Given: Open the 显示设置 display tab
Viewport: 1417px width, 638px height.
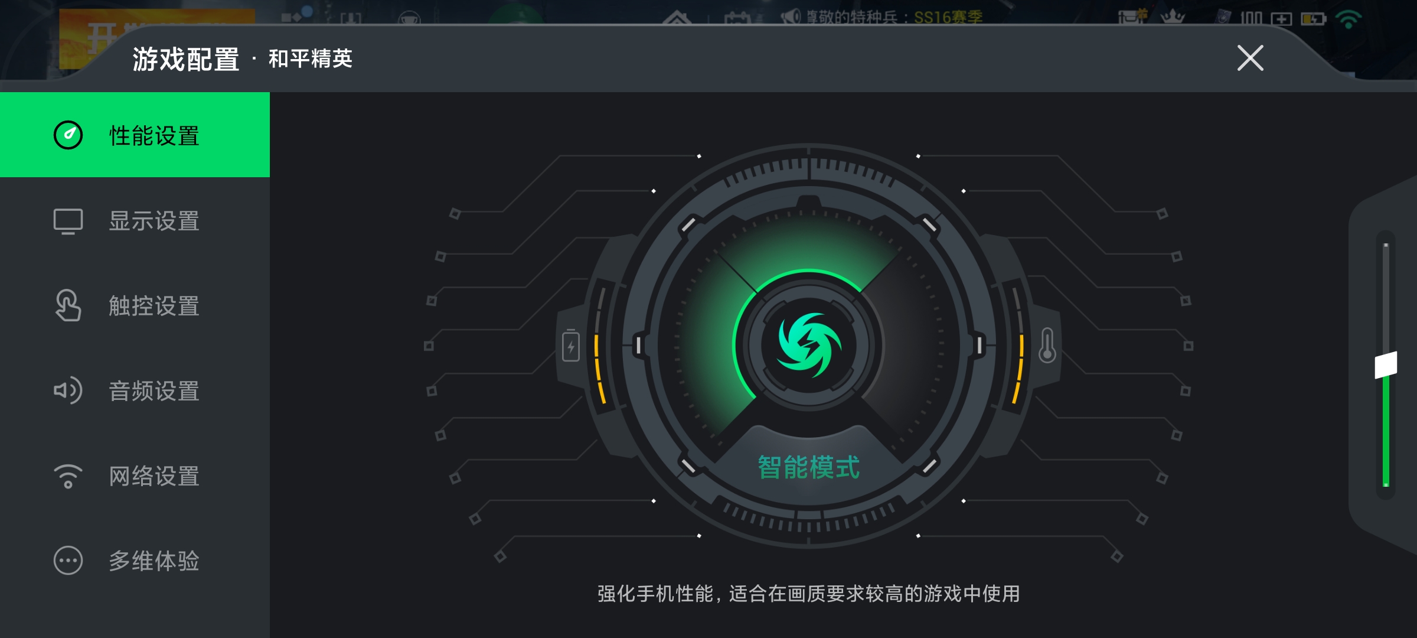Looking at the screenshot, I should (x=135, y=221).
